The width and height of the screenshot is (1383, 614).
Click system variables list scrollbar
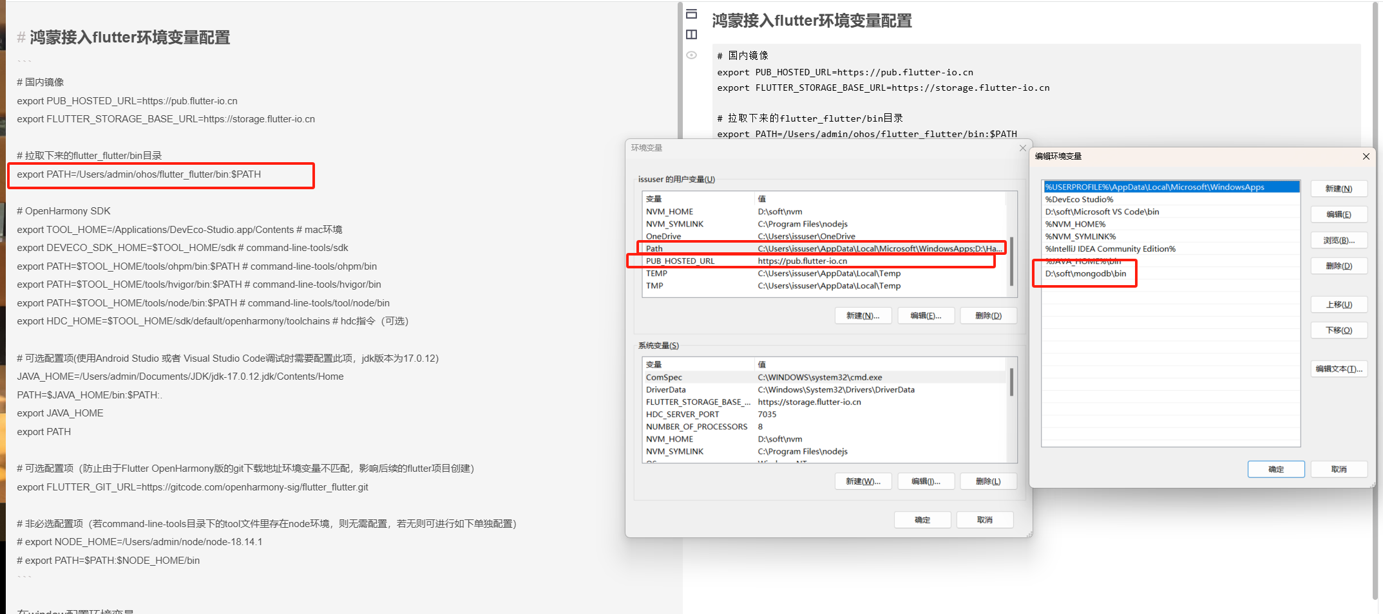pyautogui.click(x=1011, y=382)
